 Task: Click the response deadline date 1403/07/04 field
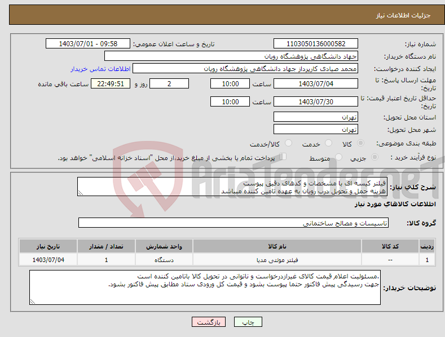(x=316, y=83)
